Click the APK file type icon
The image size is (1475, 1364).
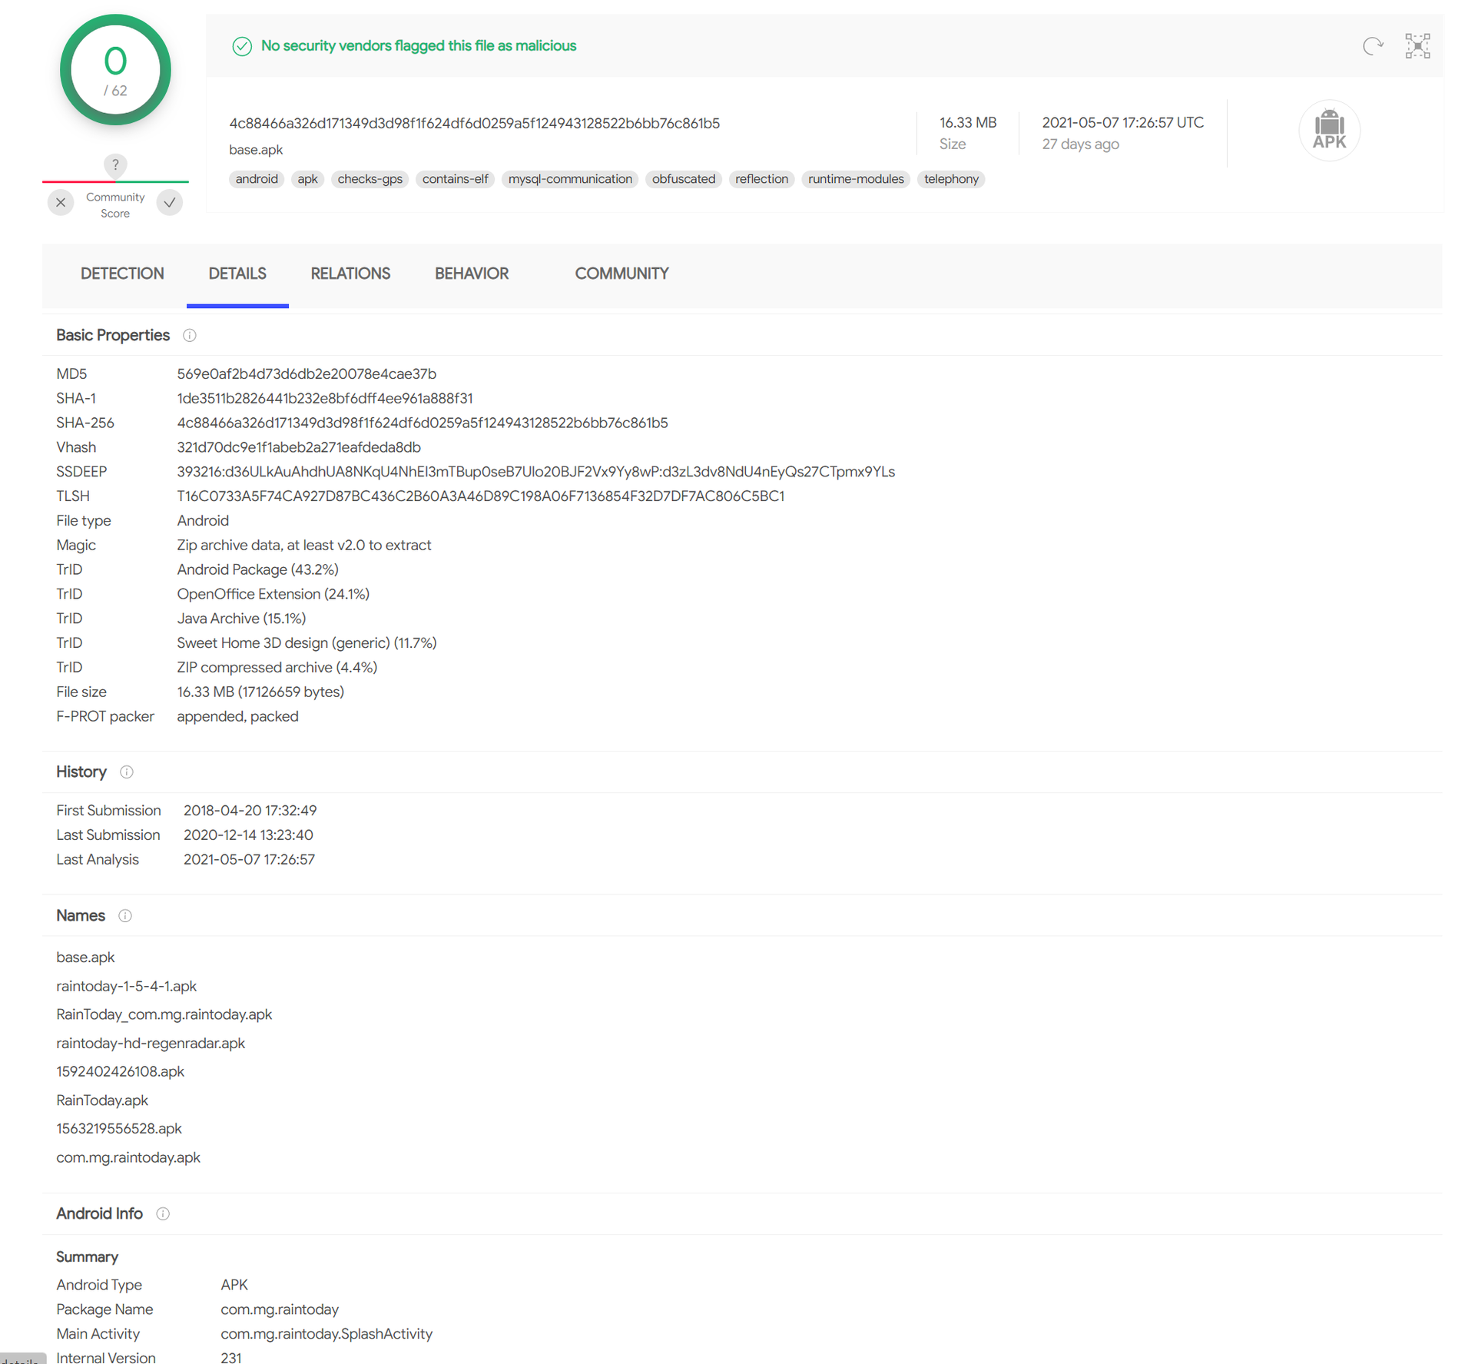pyautogui.click(x=1329, y=130)
